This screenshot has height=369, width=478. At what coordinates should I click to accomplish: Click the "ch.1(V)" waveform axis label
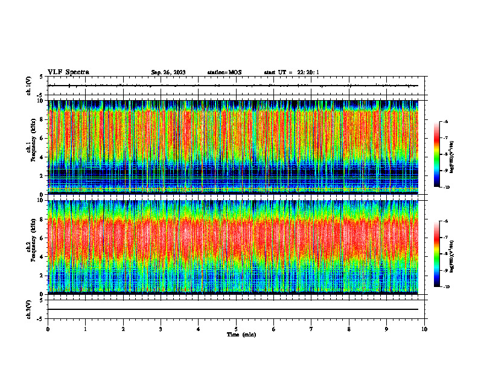coord(29,86)
